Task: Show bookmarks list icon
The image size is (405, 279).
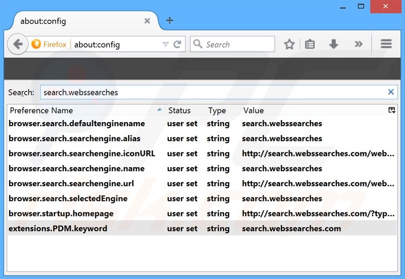Action: (x=310, y=44)
